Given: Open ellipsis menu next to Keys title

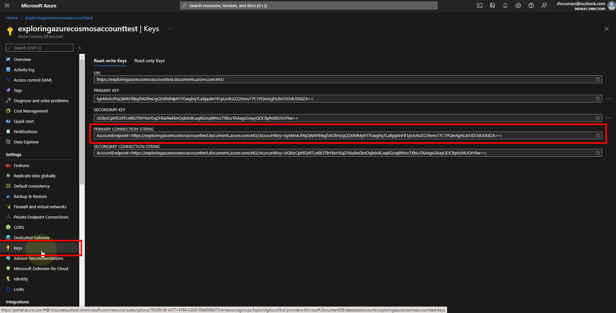Looking at the screenshot, I should [x=170, y=29].
